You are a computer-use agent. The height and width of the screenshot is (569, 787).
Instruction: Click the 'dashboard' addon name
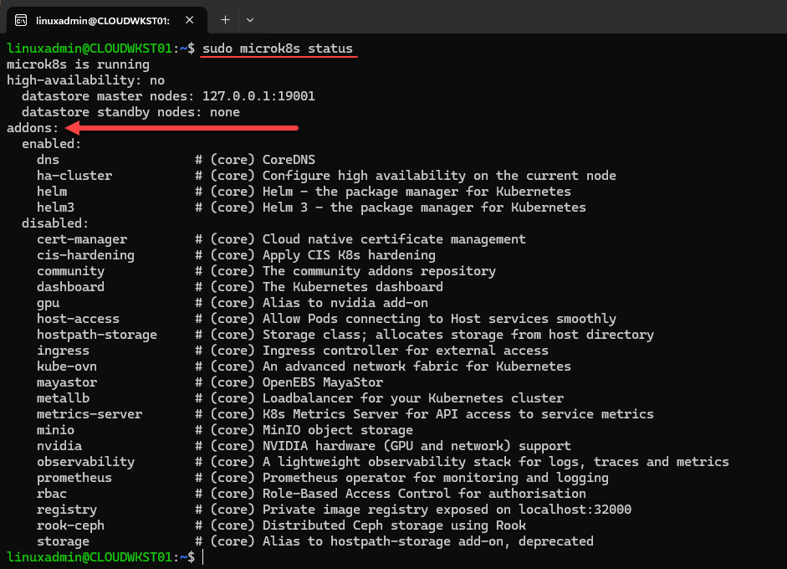click(70, 287)
